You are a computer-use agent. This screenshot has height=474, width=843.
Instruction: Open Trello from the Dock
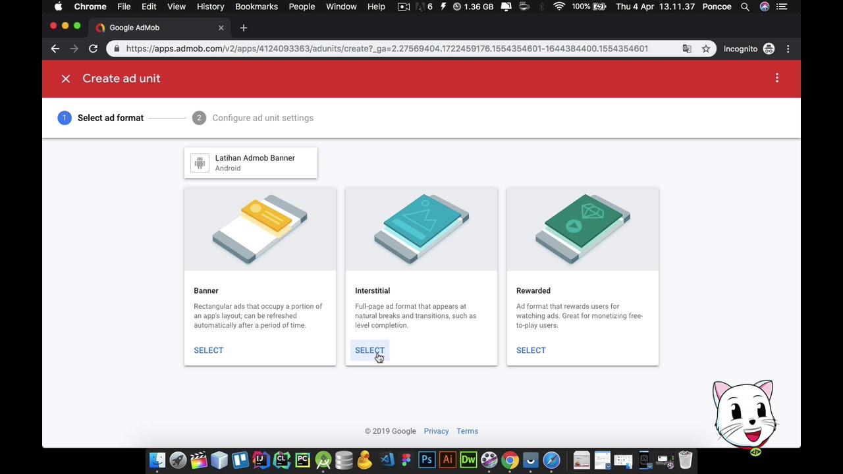[240, 460]
